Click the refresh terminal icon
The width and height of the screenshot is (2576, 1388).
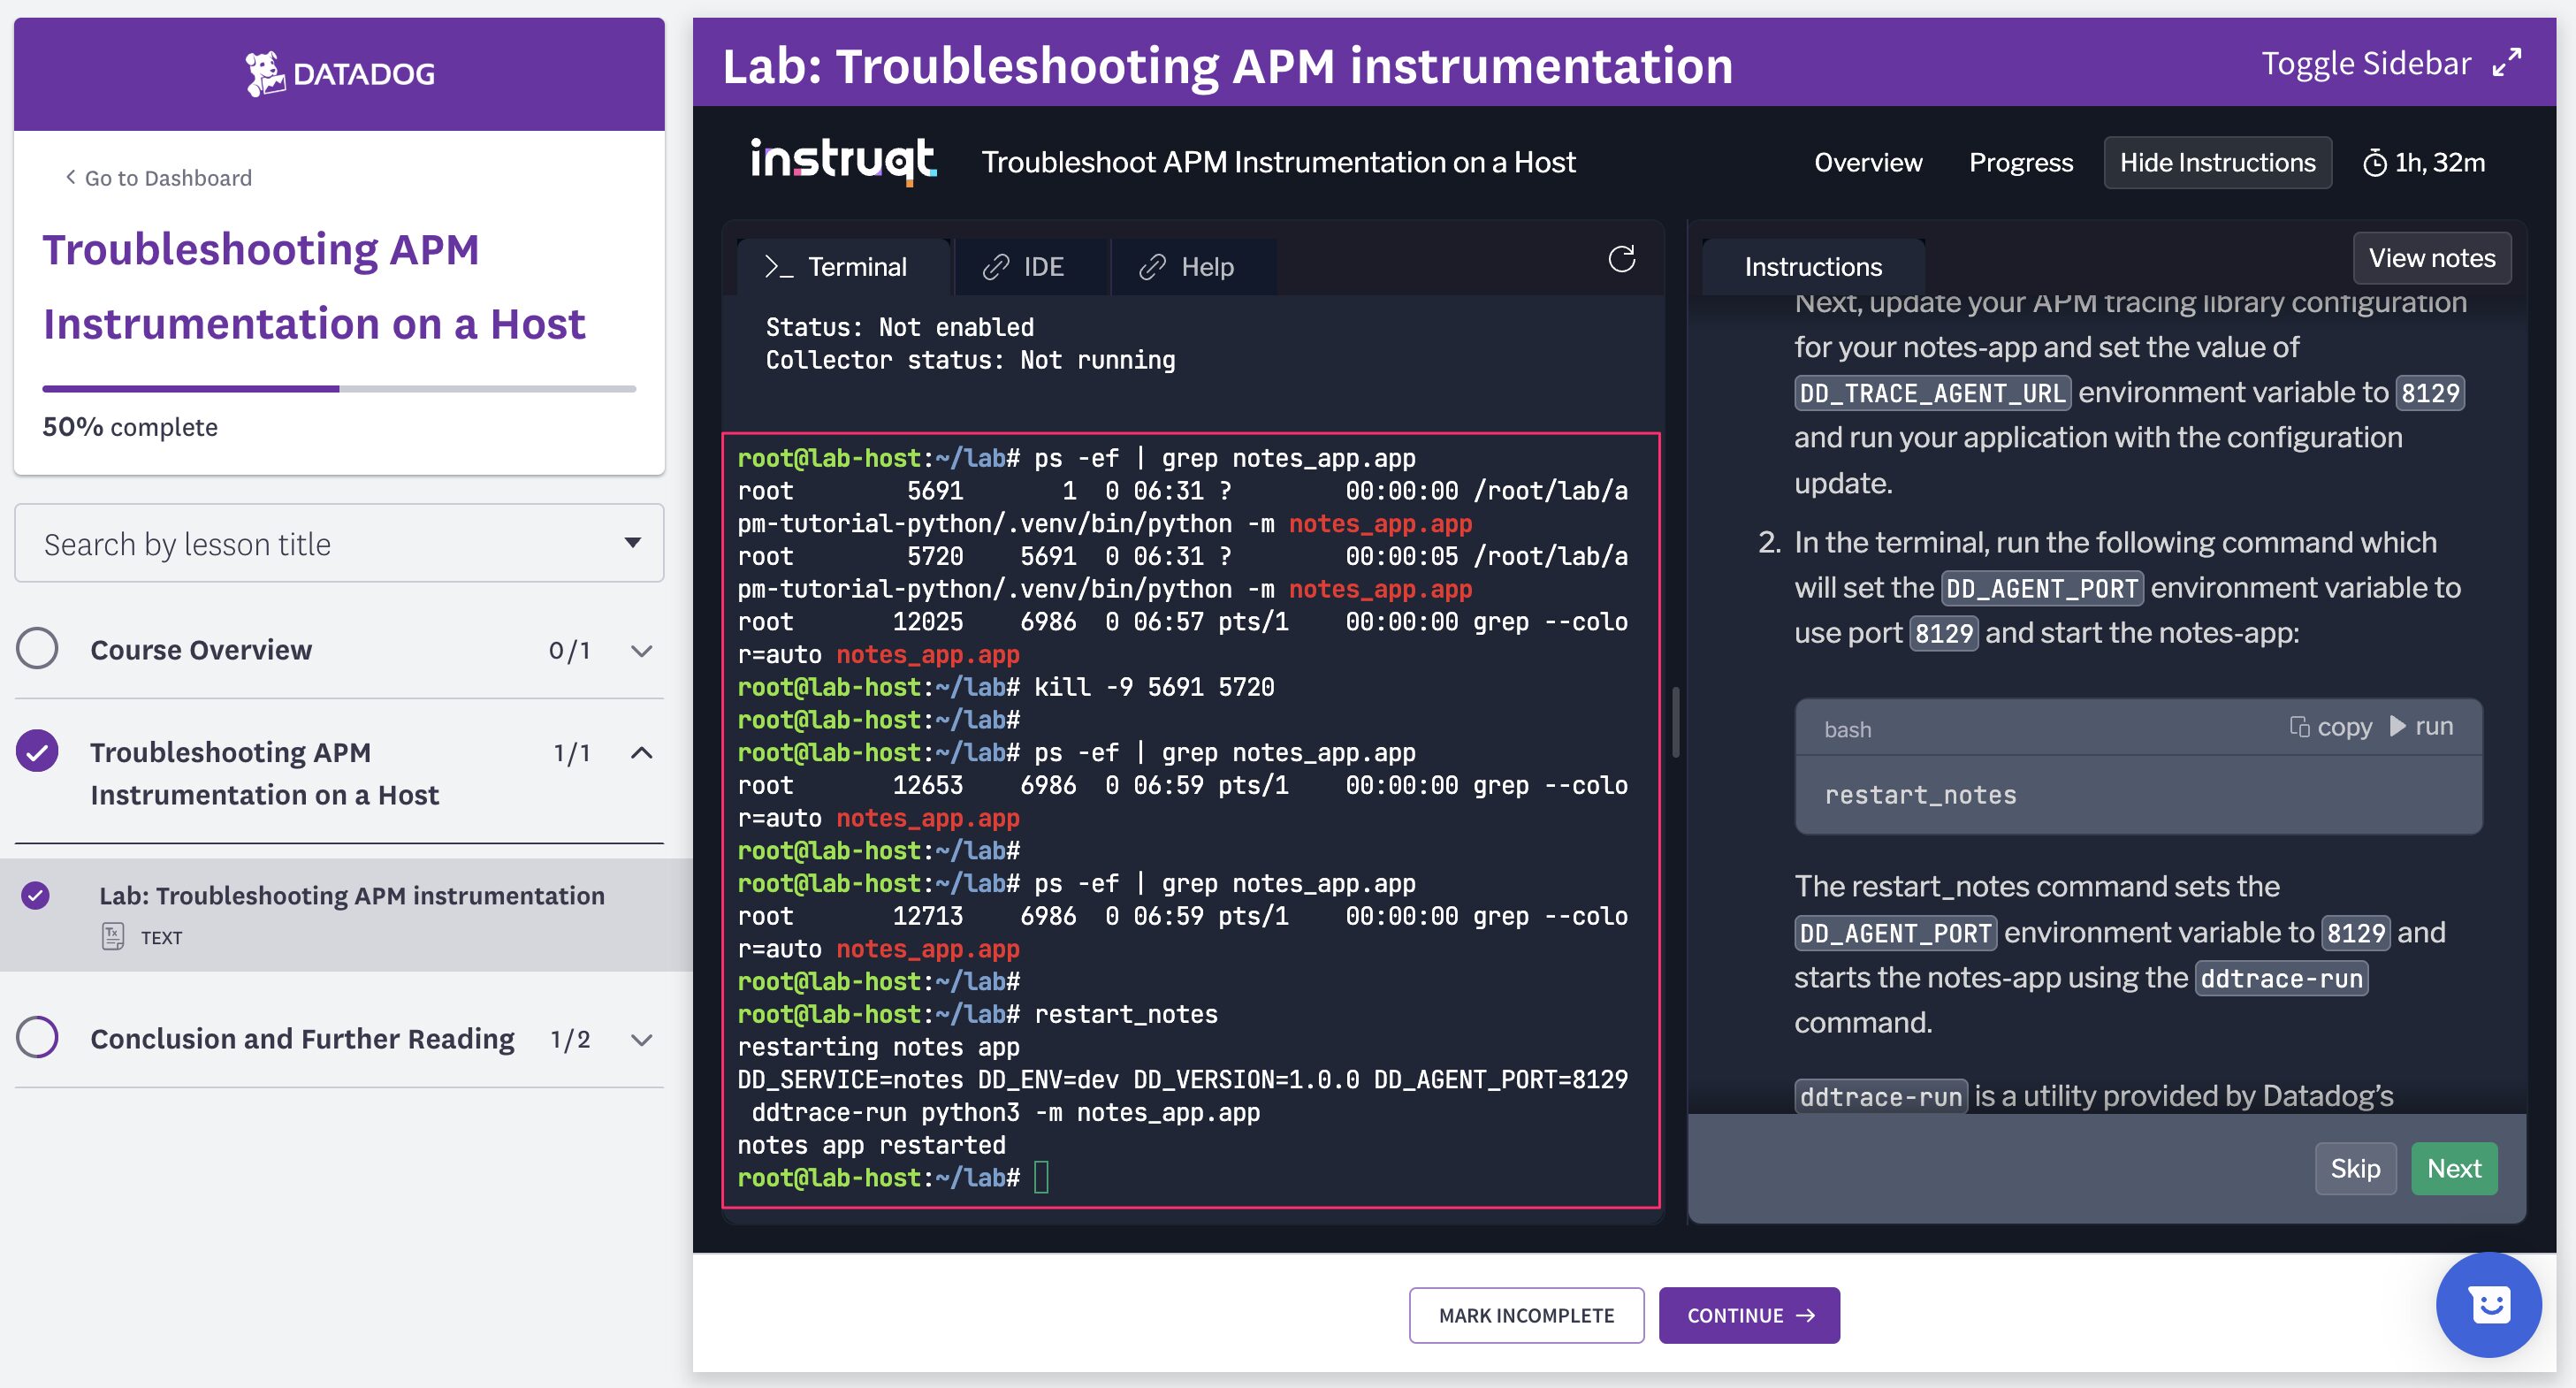pyautogui.click(x=1621, y=260)
